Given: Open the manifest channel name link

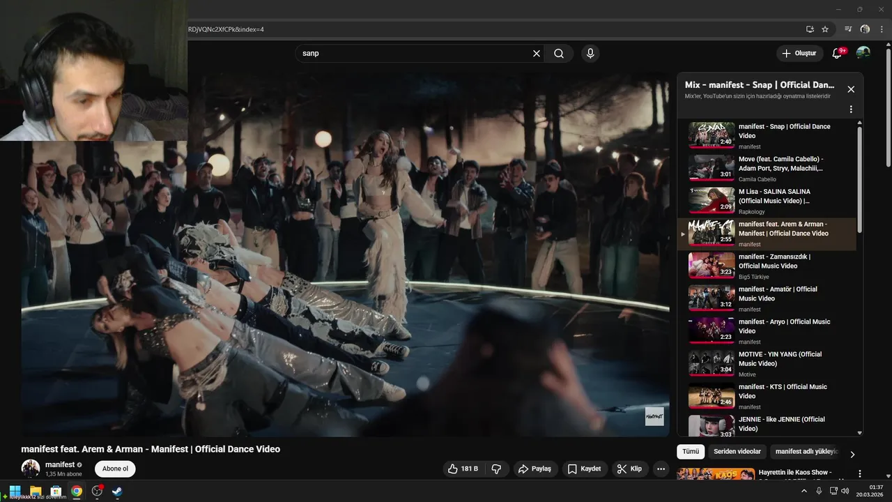Looking at the screenshot, I should pyautogui.click(x=60, y=464).
